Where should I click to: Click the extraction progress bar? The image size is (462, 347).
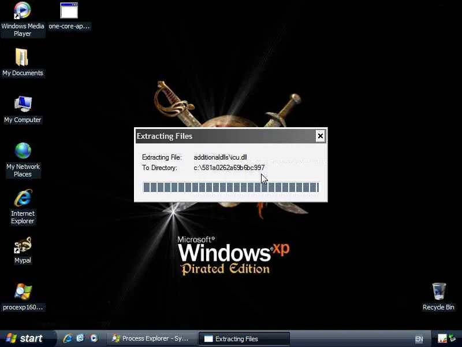click(x=230, y=187)
